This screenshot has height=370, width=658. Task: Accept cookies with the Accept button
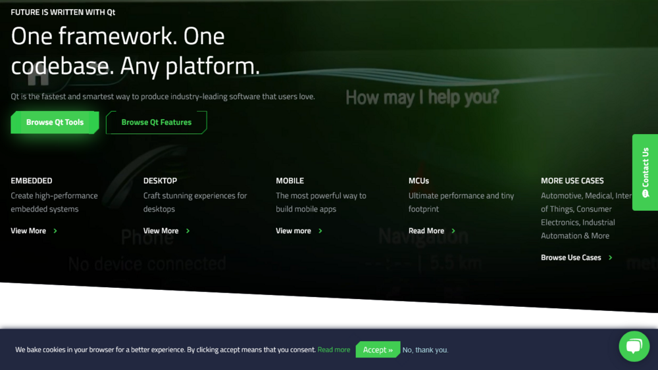378,350
